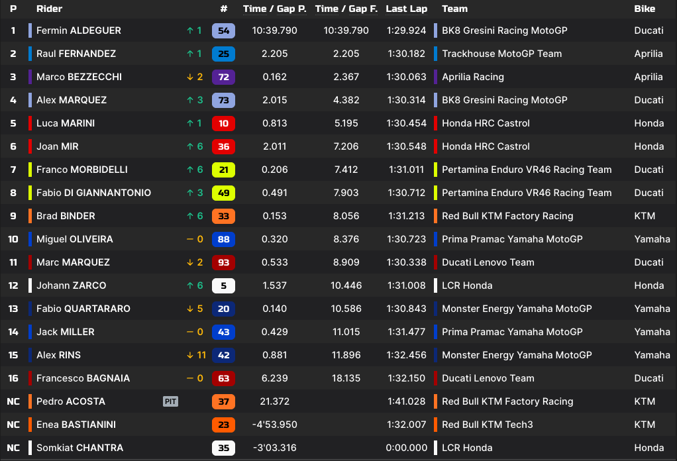
Task: Click the orange number 37 badge
Action: 223,401
